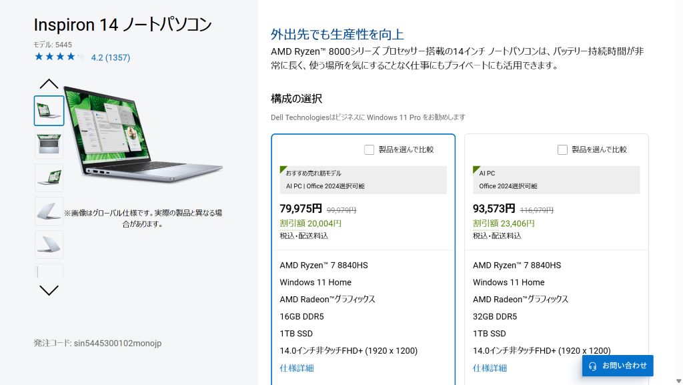The height and width of the screenshot is (385, 683).
Task: Select the おすすめ売れ筋モデル configuration card
Action: click(x=364, y=259)
